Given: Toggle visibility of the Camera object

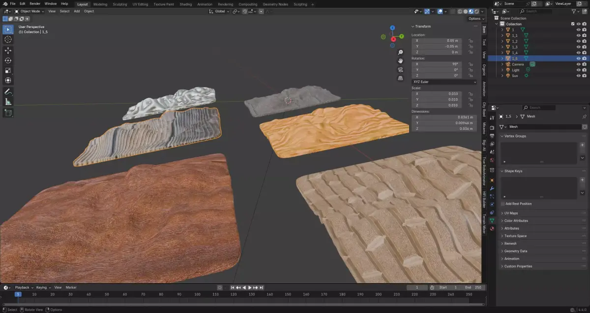Looking at the screenshot, I should (578, 64).
